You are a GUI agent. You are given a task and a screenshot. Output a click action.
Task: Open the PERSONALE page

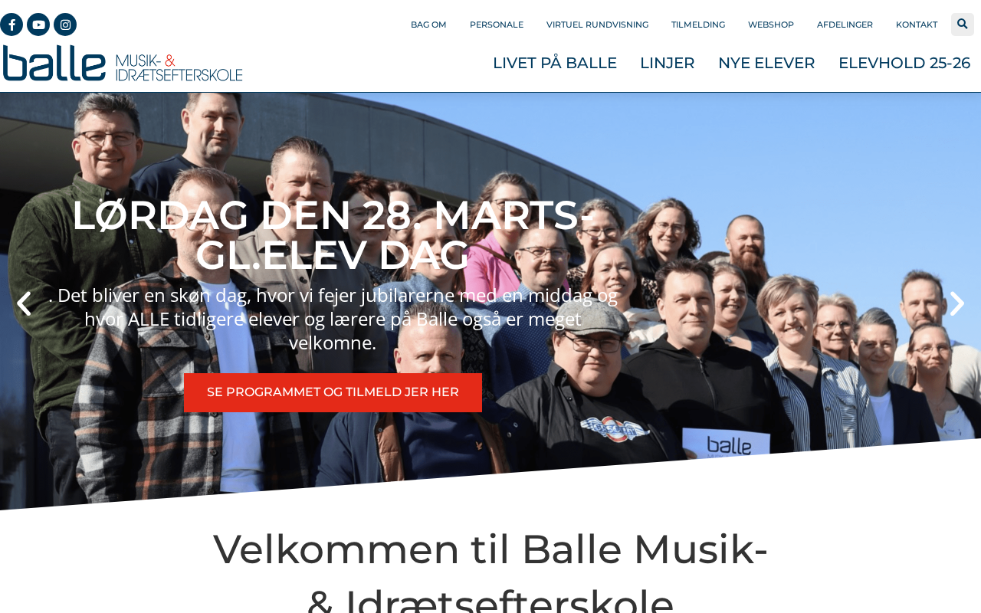point(497,25)
